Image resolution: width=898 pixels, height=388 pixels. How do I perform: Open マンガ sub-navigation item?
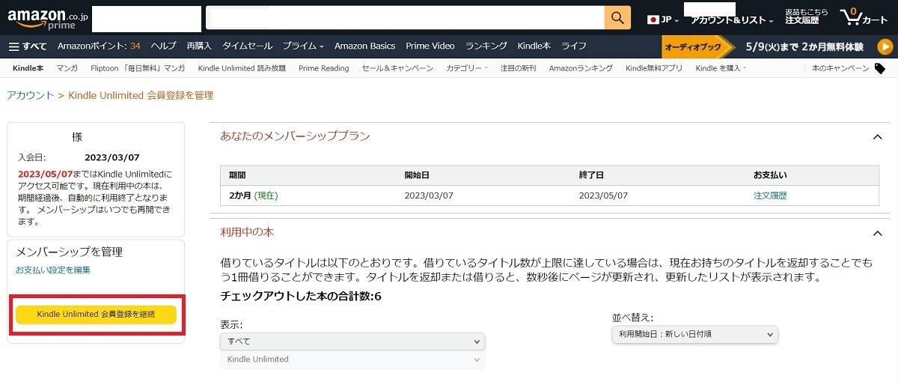(x=67, y=68)
